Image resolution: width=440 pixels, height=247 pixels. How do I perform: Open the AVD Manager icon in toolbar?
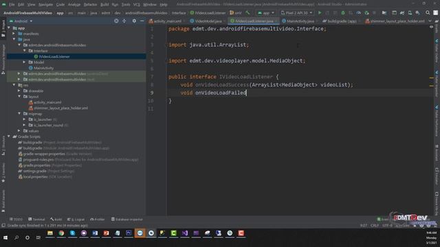(410, 13)
